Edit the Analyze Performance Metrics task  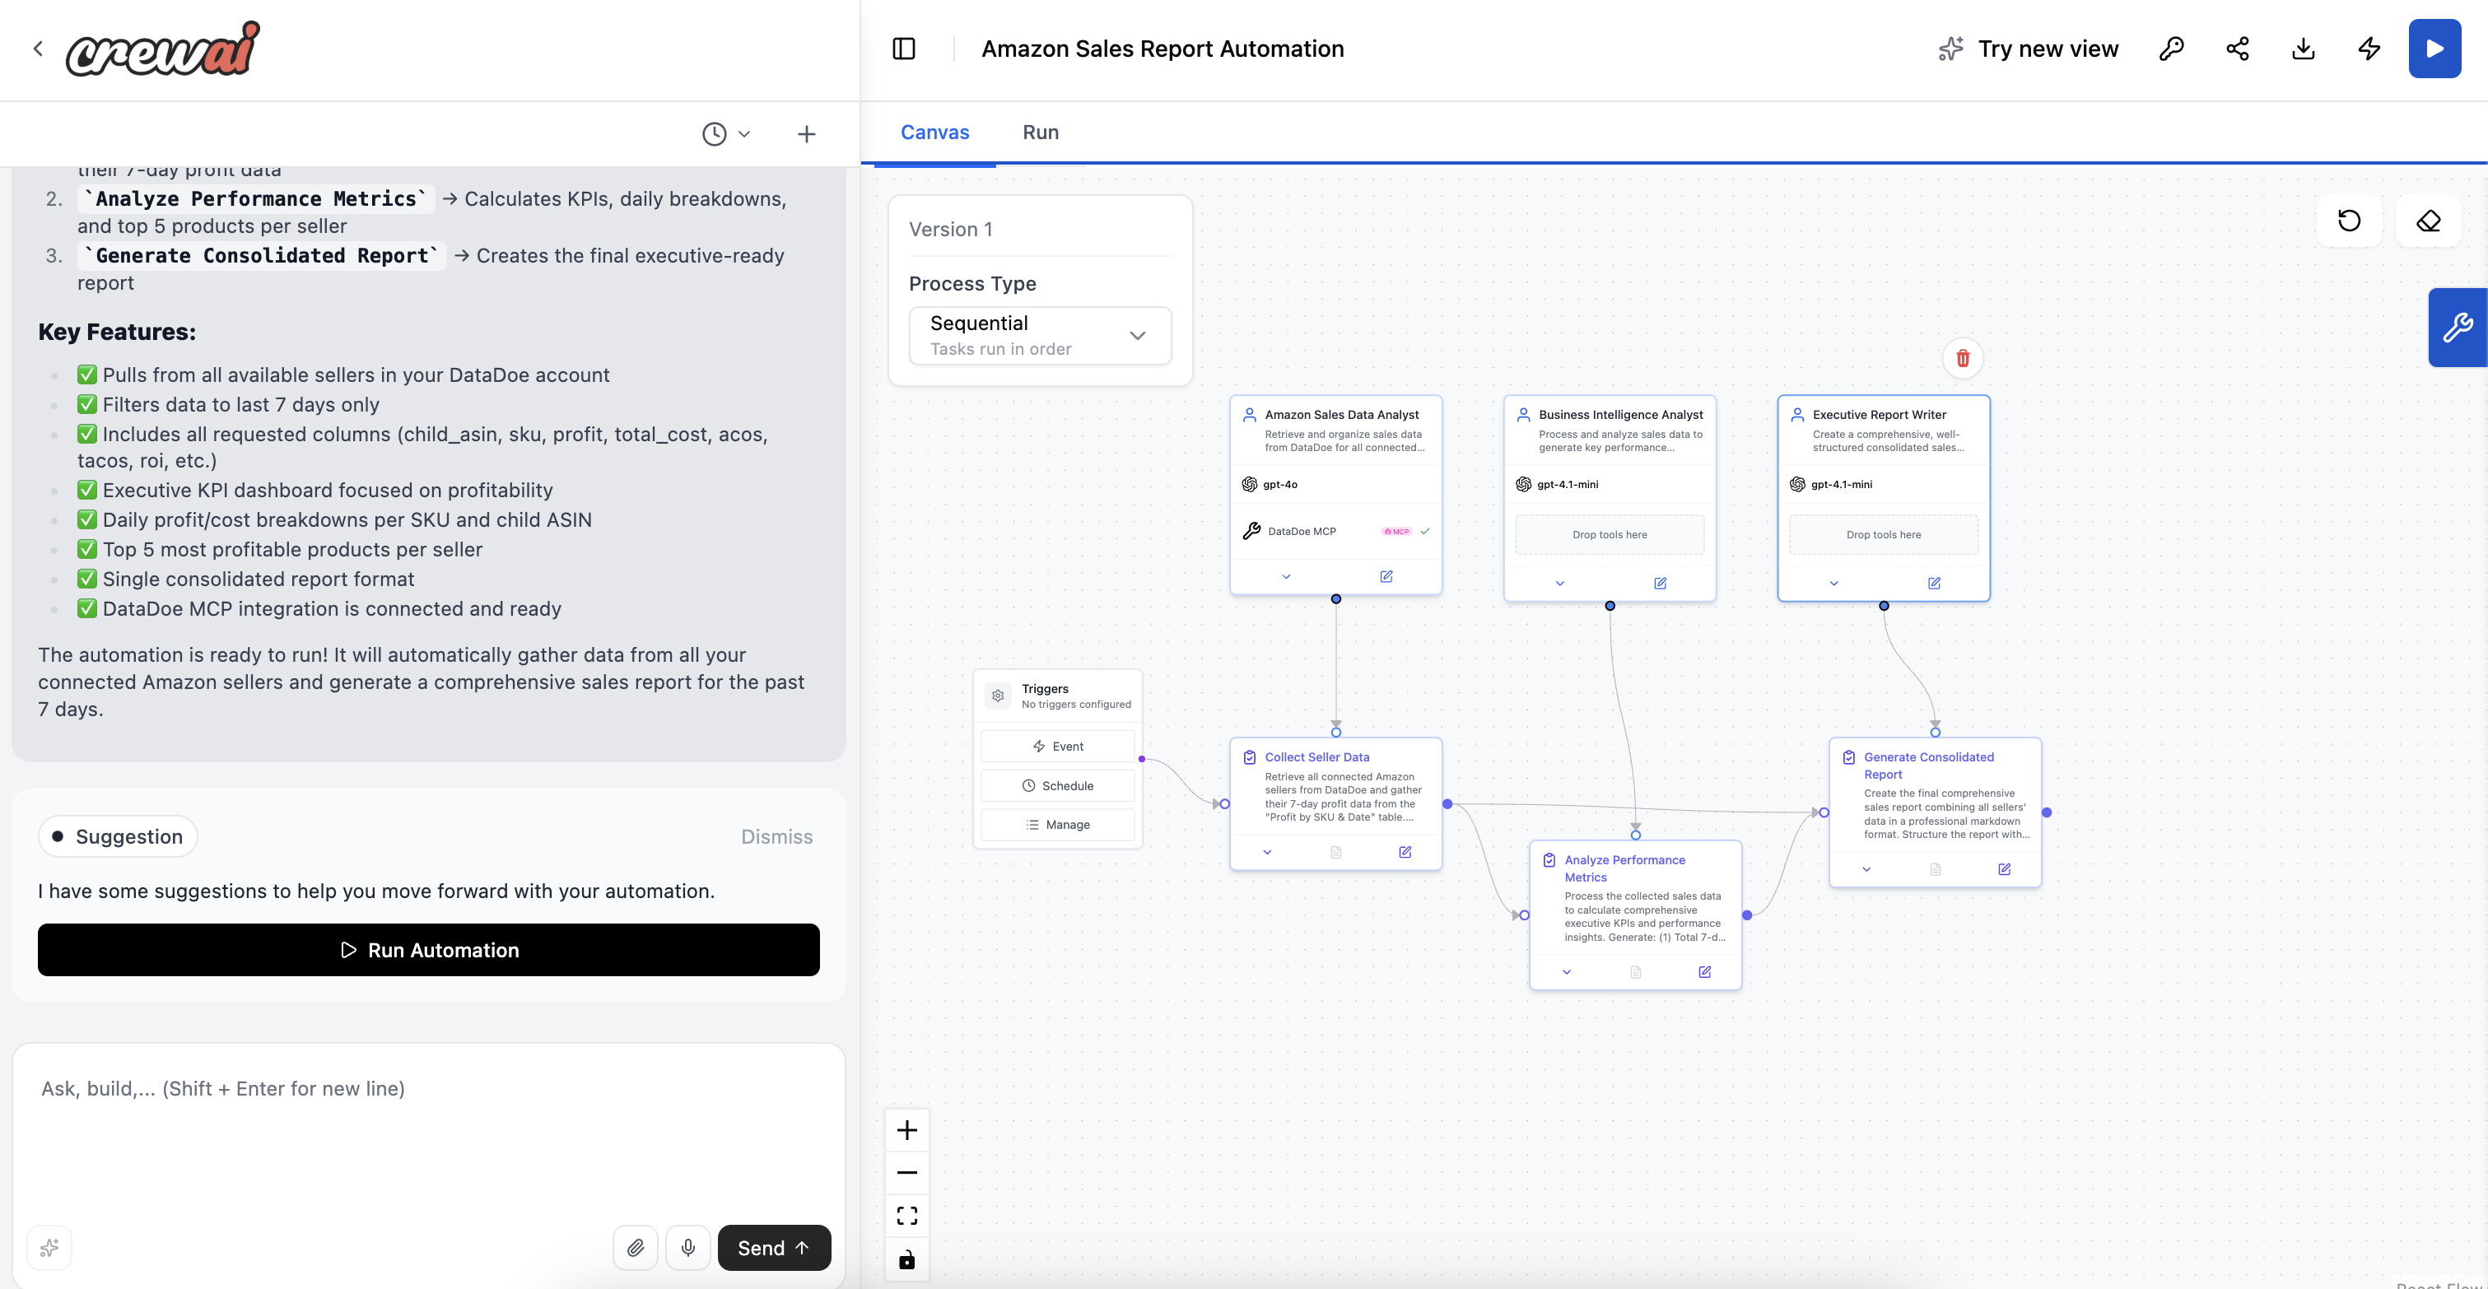pyautogui.click(x=1705, y=971)
